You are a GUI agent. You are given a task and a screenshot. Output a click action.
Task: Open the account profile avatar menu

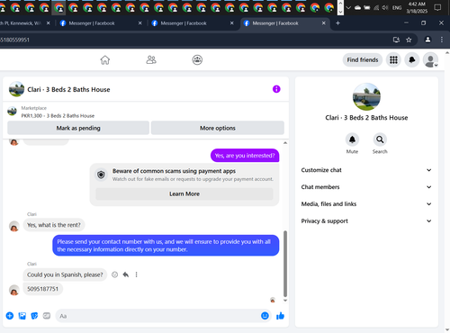(x=430, y=60)
